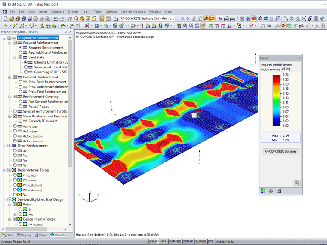Click the color scale gradient bar in Panel
The image size is (327, 245).
(x=276, y=101)
